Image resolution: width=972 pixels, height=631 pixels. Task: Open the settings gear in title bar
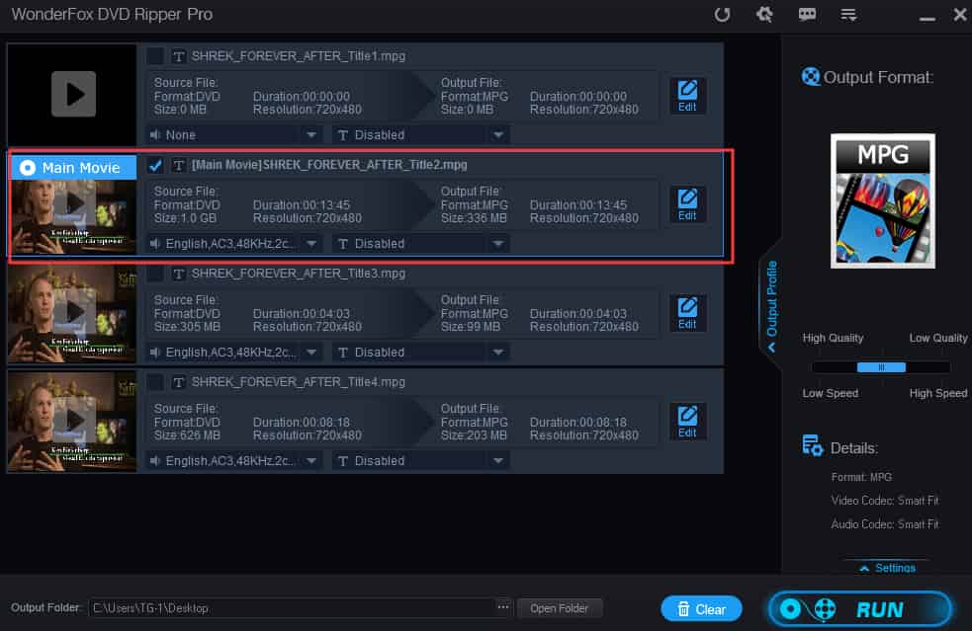point(764,15)
